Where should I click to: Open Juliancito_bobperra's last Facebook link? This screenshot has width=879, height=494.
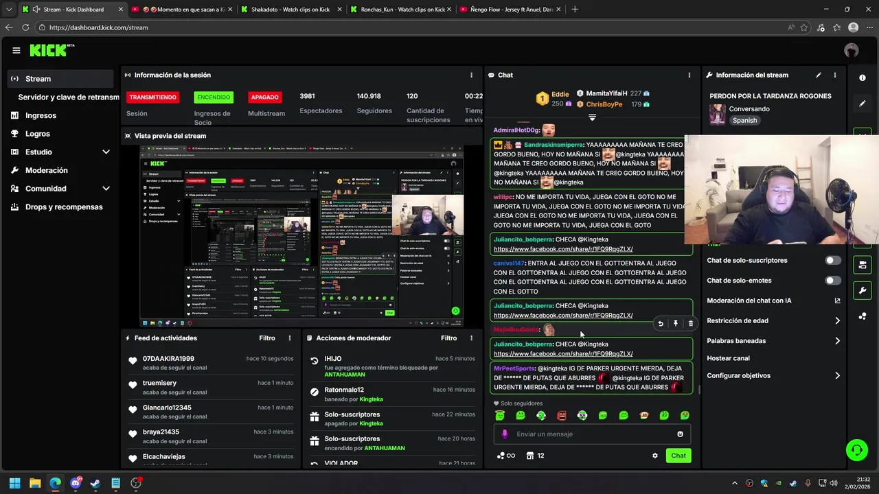pyautogui.click(x=563, y=354)
